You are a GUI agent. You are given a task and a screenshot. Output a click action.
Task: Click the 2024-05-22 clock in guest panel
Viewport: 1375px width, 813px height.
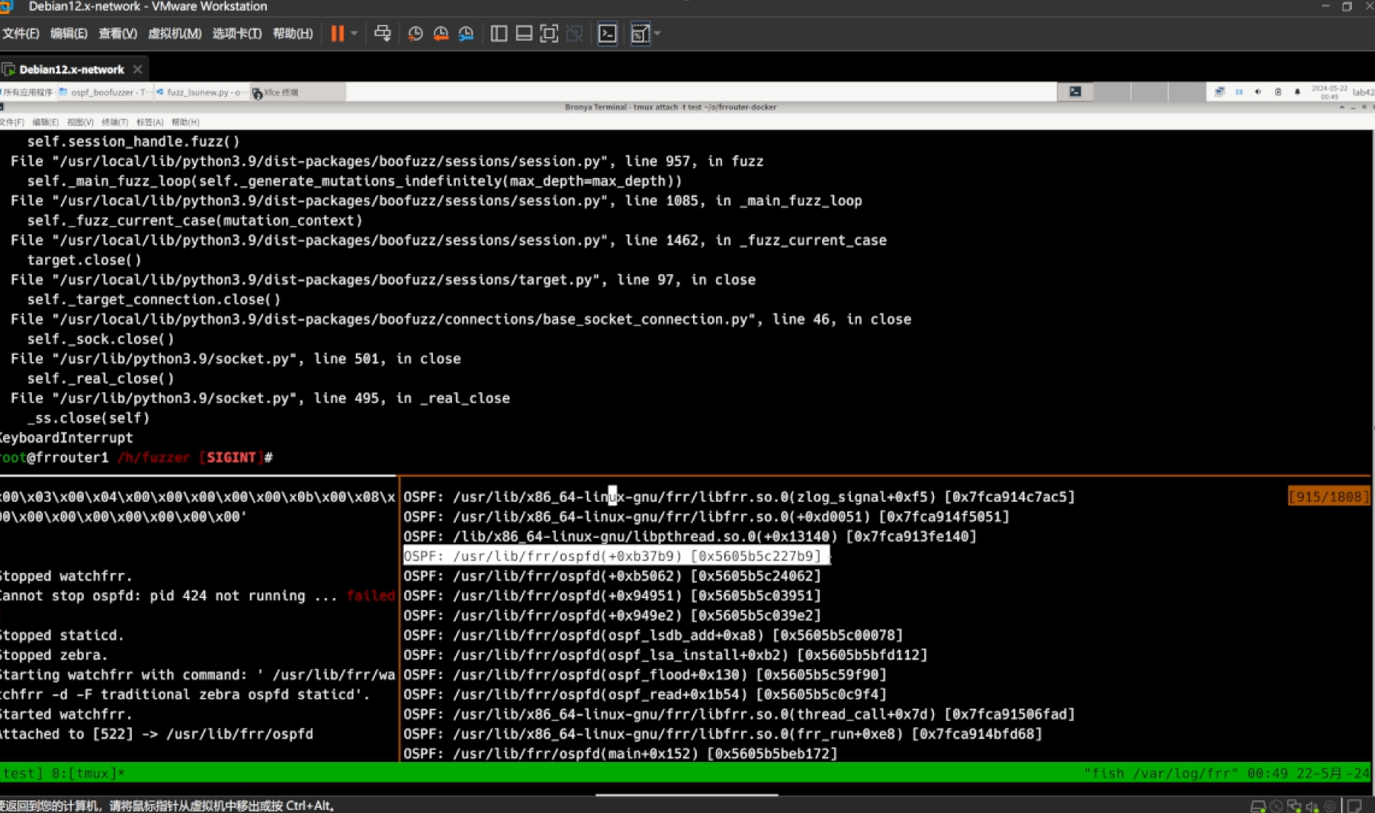[x=1329, y=92]
